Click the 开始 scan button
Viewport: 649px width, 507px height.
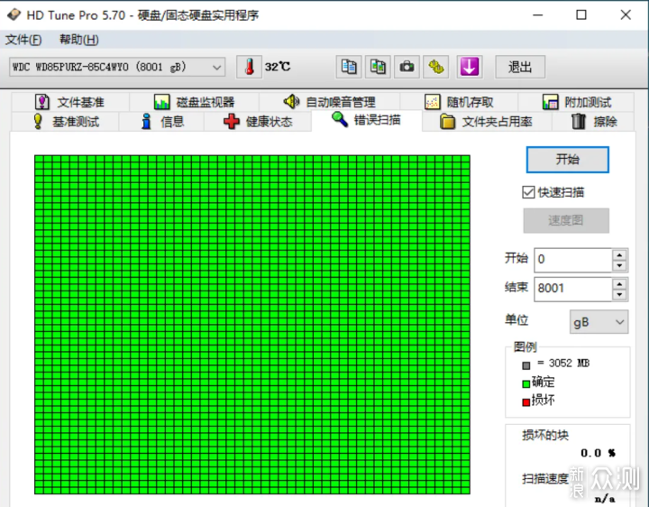pos(568,160)
